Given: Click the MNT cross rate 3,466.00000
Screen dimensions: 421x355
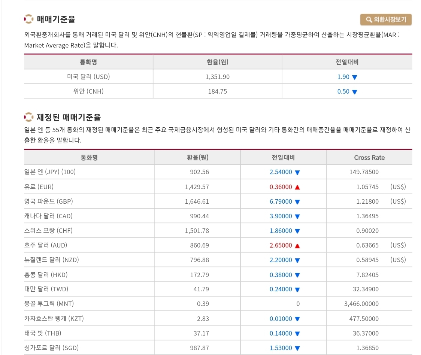Looking at the screenshot, I should click(x=361, y=304).
